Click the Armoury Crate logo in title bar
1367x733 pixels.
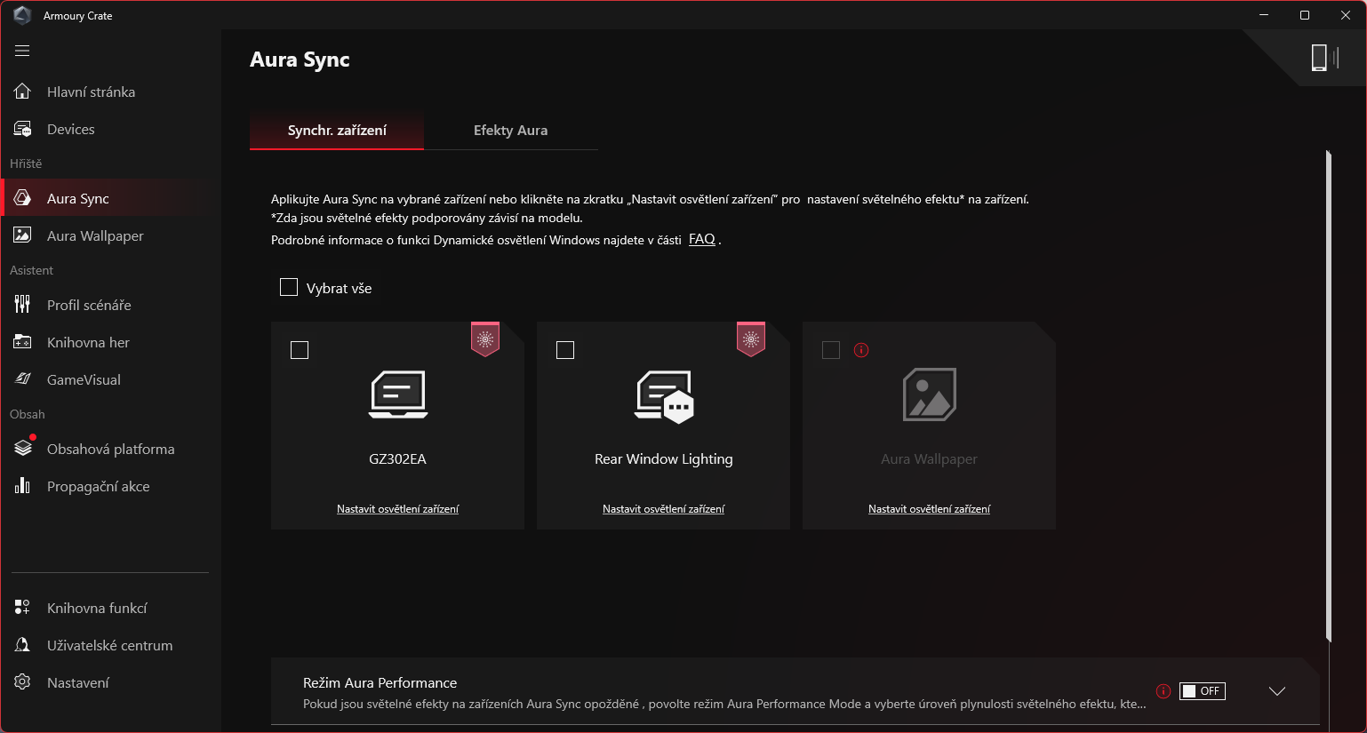pos(22,15)
